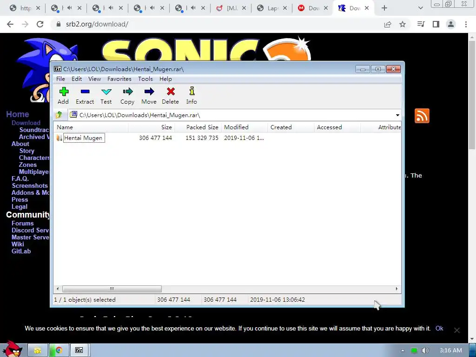
Task: Open the Wiki sidebar link
Action: click(x=18, y=245)
